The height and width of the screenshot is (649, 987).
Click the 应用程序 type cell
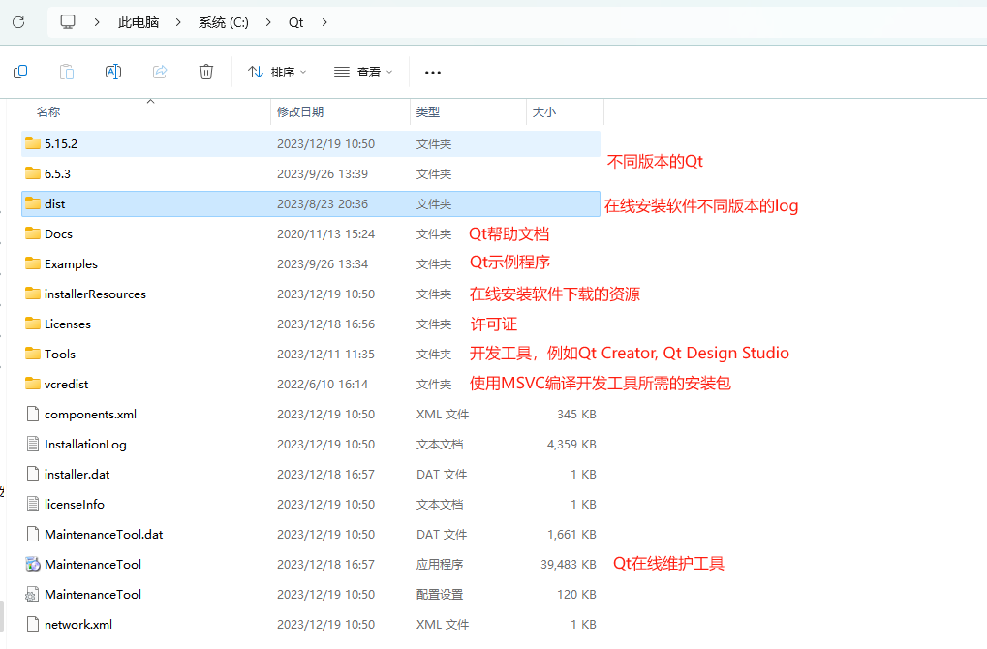[x=440, y=565]
